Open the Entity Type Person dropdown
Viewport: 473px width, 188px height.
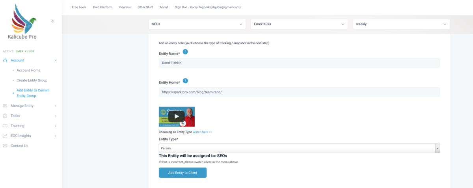coord(299,148)
